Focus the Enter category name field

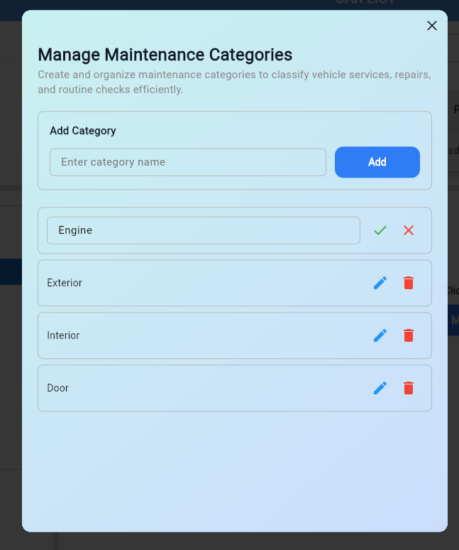187,162
